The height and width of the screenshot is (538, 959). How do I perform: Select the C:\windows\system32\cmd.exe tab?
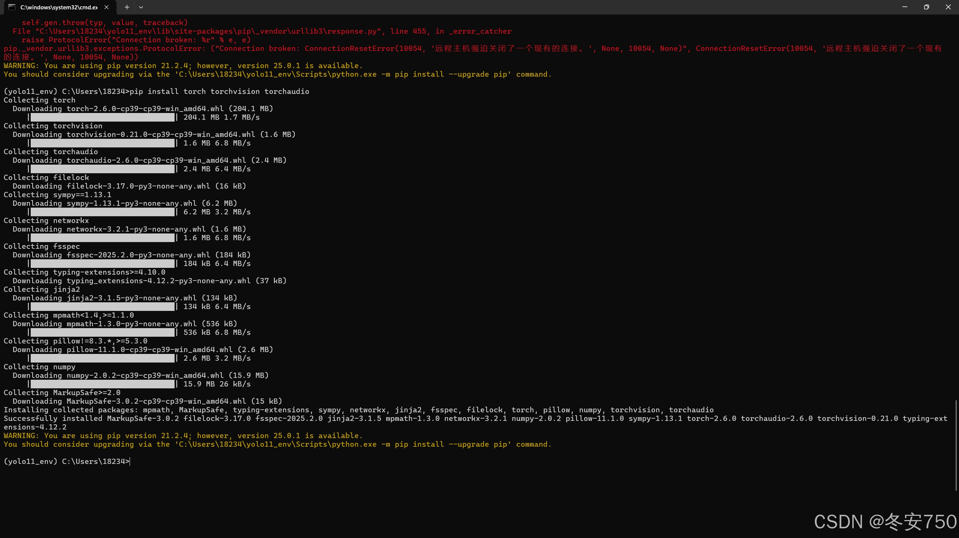tap(59, 7)
